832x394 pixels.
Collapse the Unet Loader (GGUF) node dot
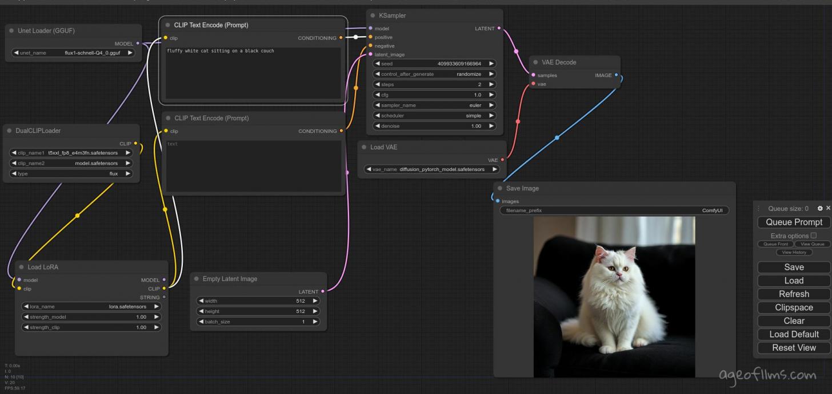tap(11, 31)
